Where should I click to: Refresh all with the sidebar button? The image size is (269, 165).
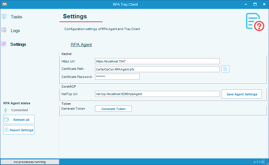(x=19, y=119)
